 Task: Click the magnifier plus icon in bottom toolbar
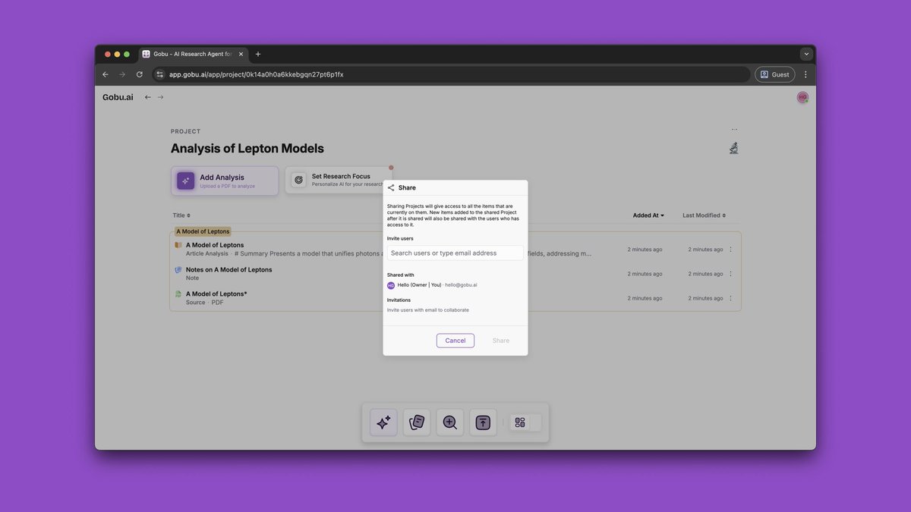pos(450,422)
